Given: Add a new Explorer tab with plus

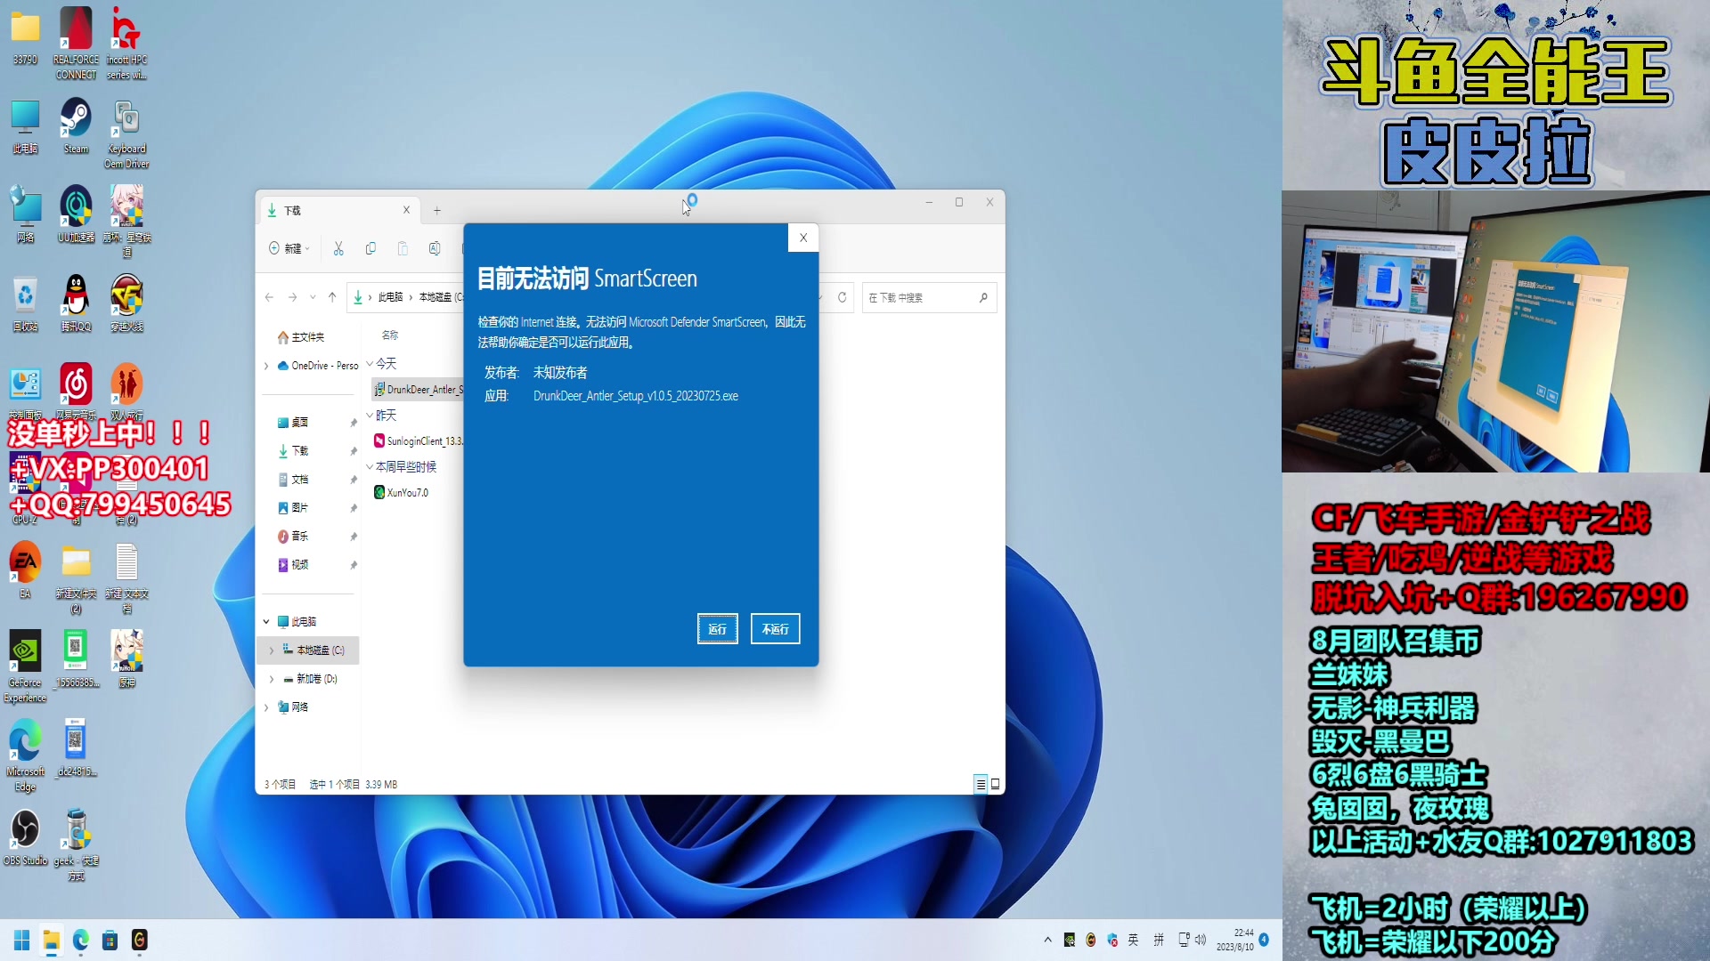Looking at the screenshot, I should [437, 211].
